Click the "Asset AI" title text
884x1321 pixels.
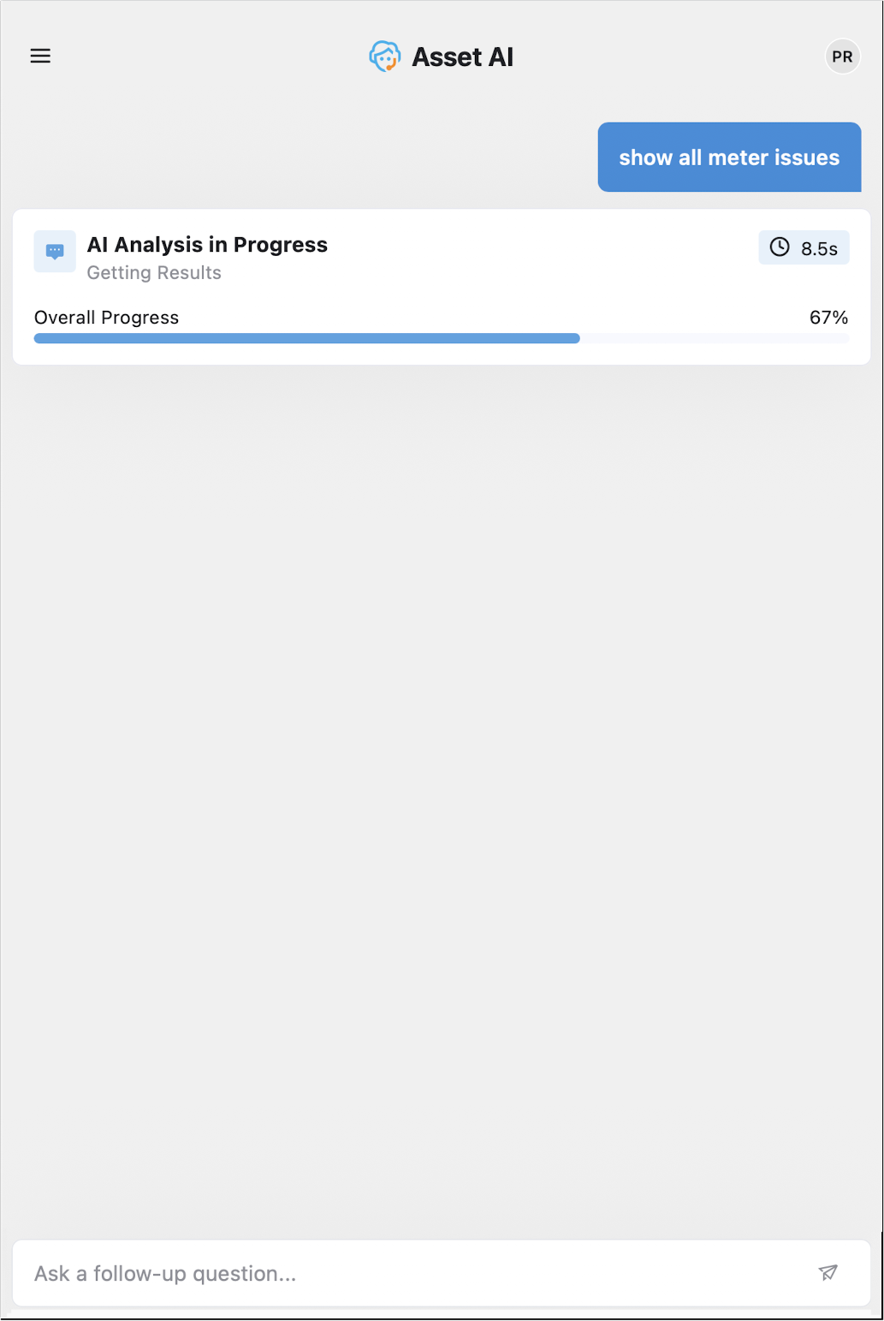pos(462,57)
